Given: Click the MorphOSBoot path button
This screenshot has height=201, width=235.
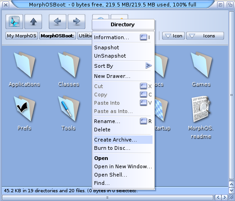Looking at the screenshot, I should 58,36.
